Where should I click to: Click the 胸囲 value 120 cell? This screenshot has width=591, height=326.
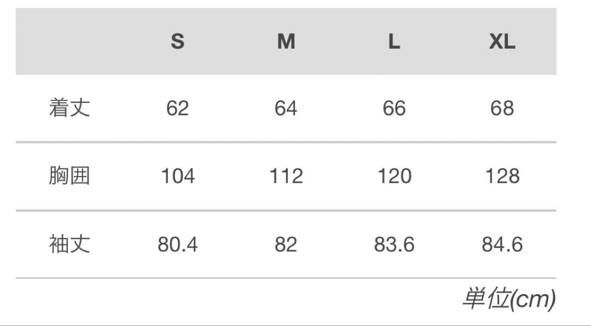(394, 176)
